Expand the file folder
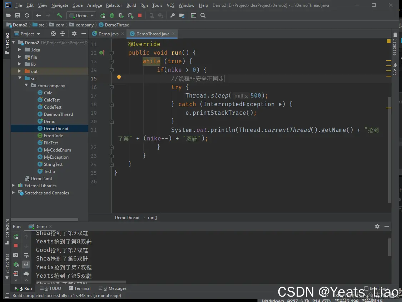Image resolution: width=402 pixels, height=302 pixels. point(20,57)
